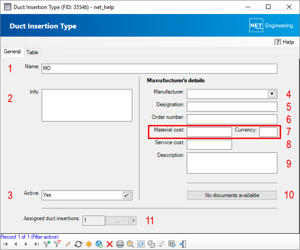Go to the first record
Screen dimensions: 300x250
click(5, 244)
